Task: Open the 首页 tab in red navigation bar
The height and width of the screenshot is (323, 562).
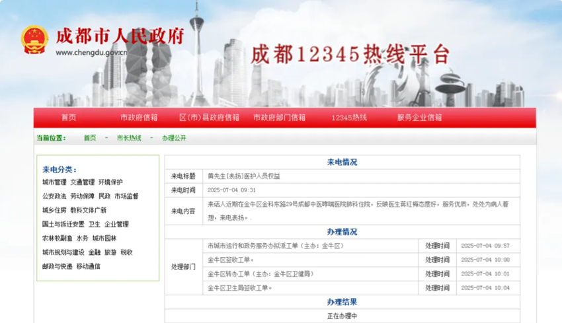Action: [69, 118]
